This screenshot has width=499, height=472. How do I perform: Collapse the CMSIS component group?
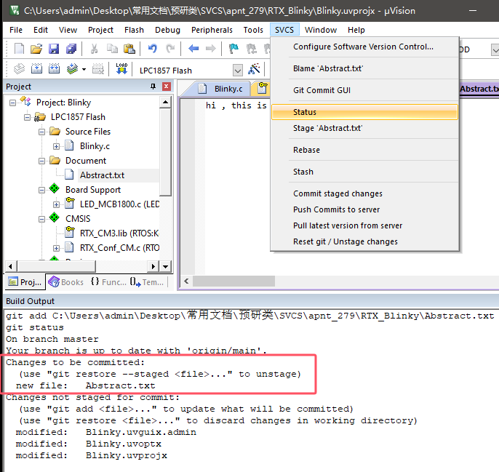point(42,218)
